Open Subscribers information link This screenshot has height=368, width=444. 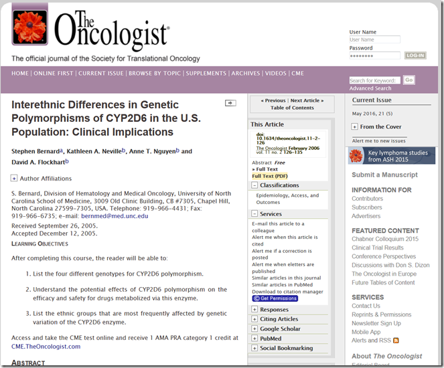pyautogui.click(x=367, y=207)
